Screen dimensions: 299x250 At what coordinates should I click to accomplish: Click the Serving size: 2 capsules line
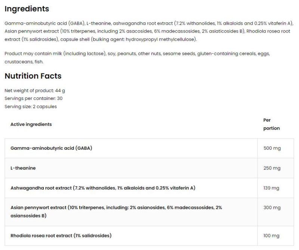point(31,106)
